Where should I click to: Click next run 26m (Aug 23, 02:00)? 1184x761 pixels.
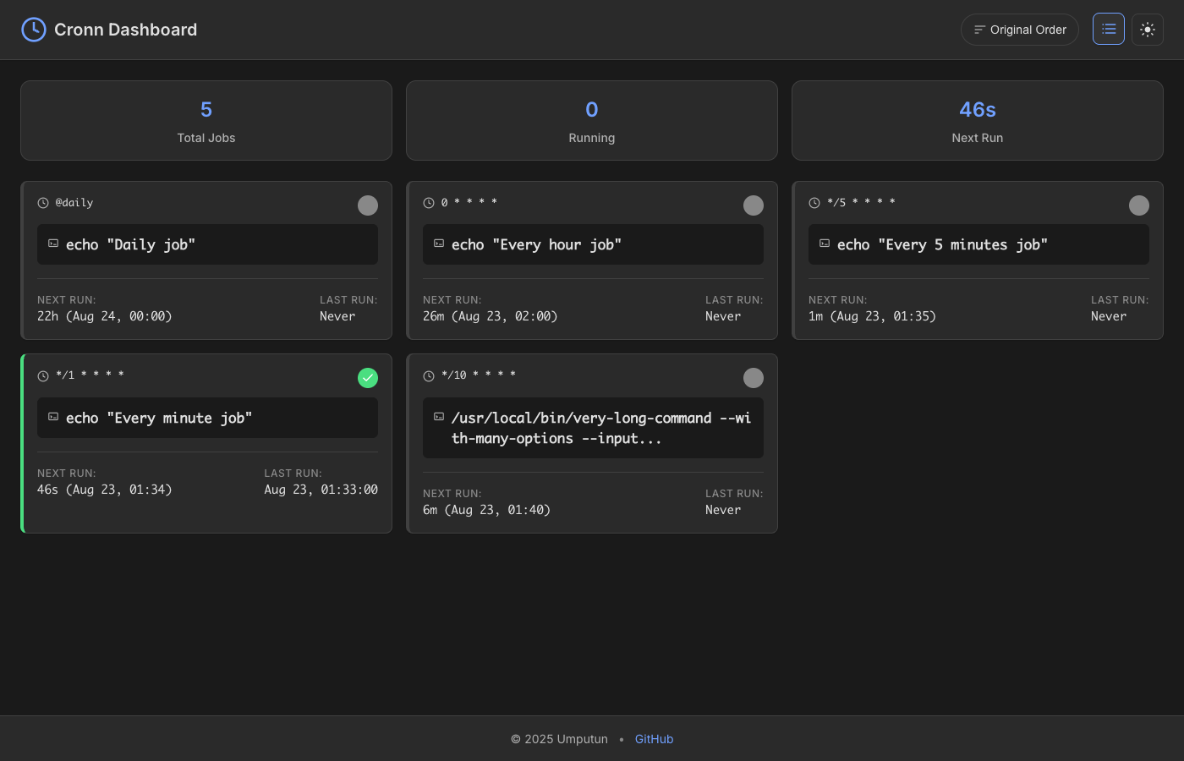coord(491,316)
